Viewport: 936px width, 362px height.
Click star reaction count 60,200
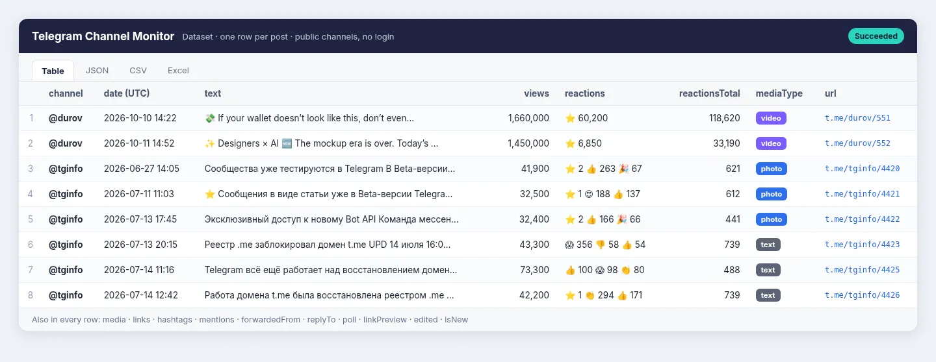coord(586,118)
